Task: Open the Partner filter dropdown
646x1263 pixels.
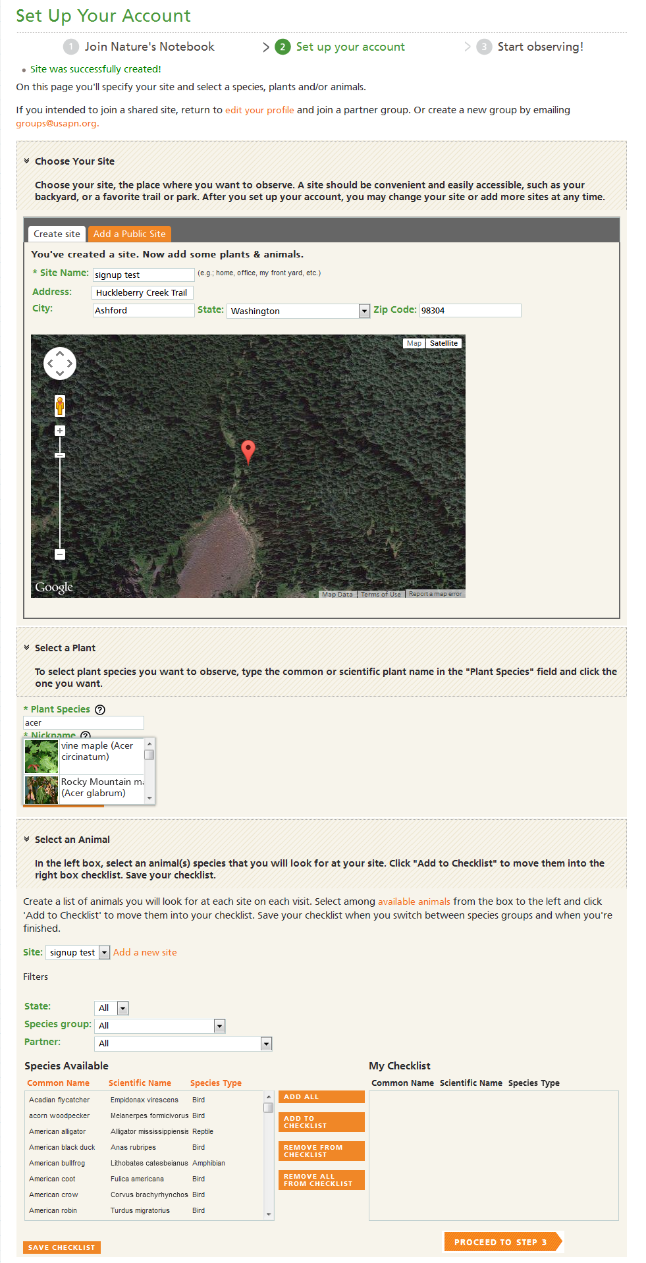Action: (x=183, y=1044)
